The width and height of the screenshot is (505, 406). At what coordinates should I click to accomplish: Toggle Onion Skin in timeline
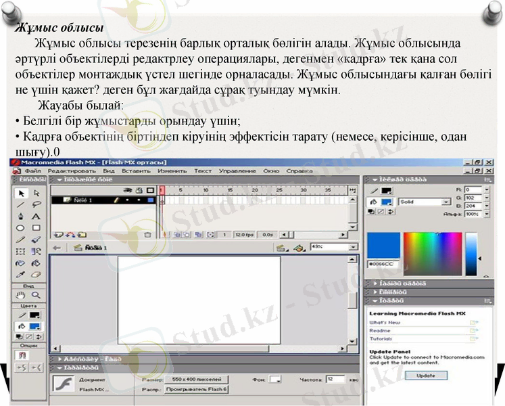tap(177, 235)
